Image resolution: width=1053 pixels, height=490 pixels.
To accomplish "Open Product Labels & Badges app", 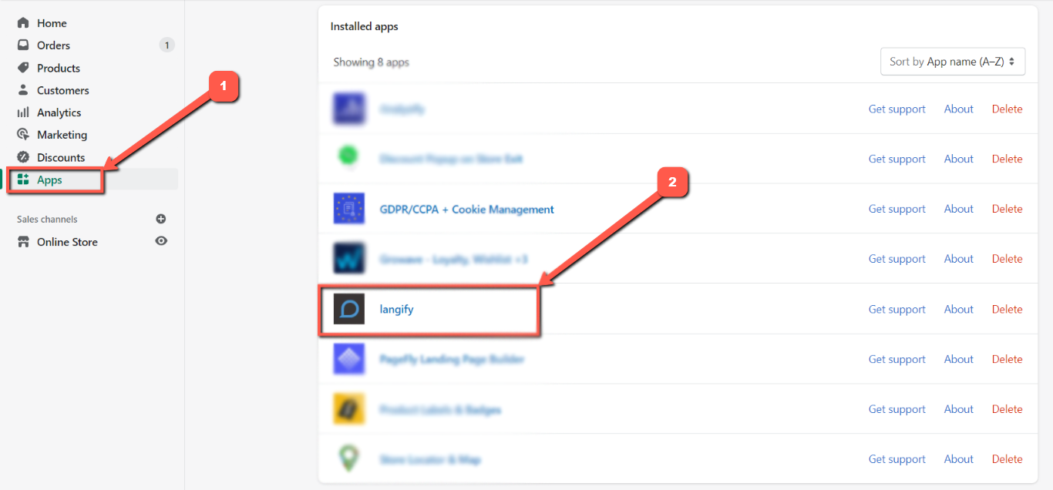I will point(440,409).
